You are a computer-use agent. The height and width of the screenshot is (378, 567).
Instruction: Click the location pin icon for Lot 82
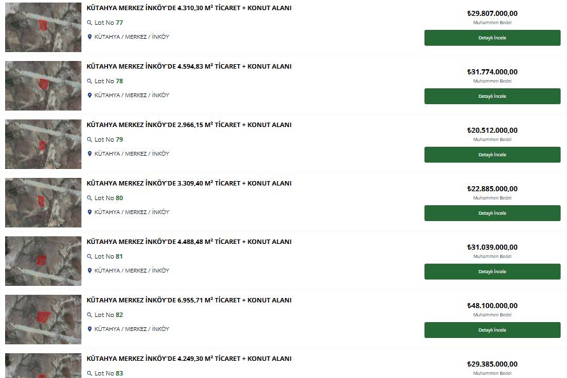click(x=90, y=329)
